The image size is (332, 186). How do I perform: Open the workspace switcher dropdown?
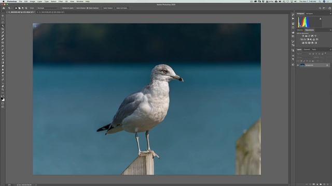[325, 8]
